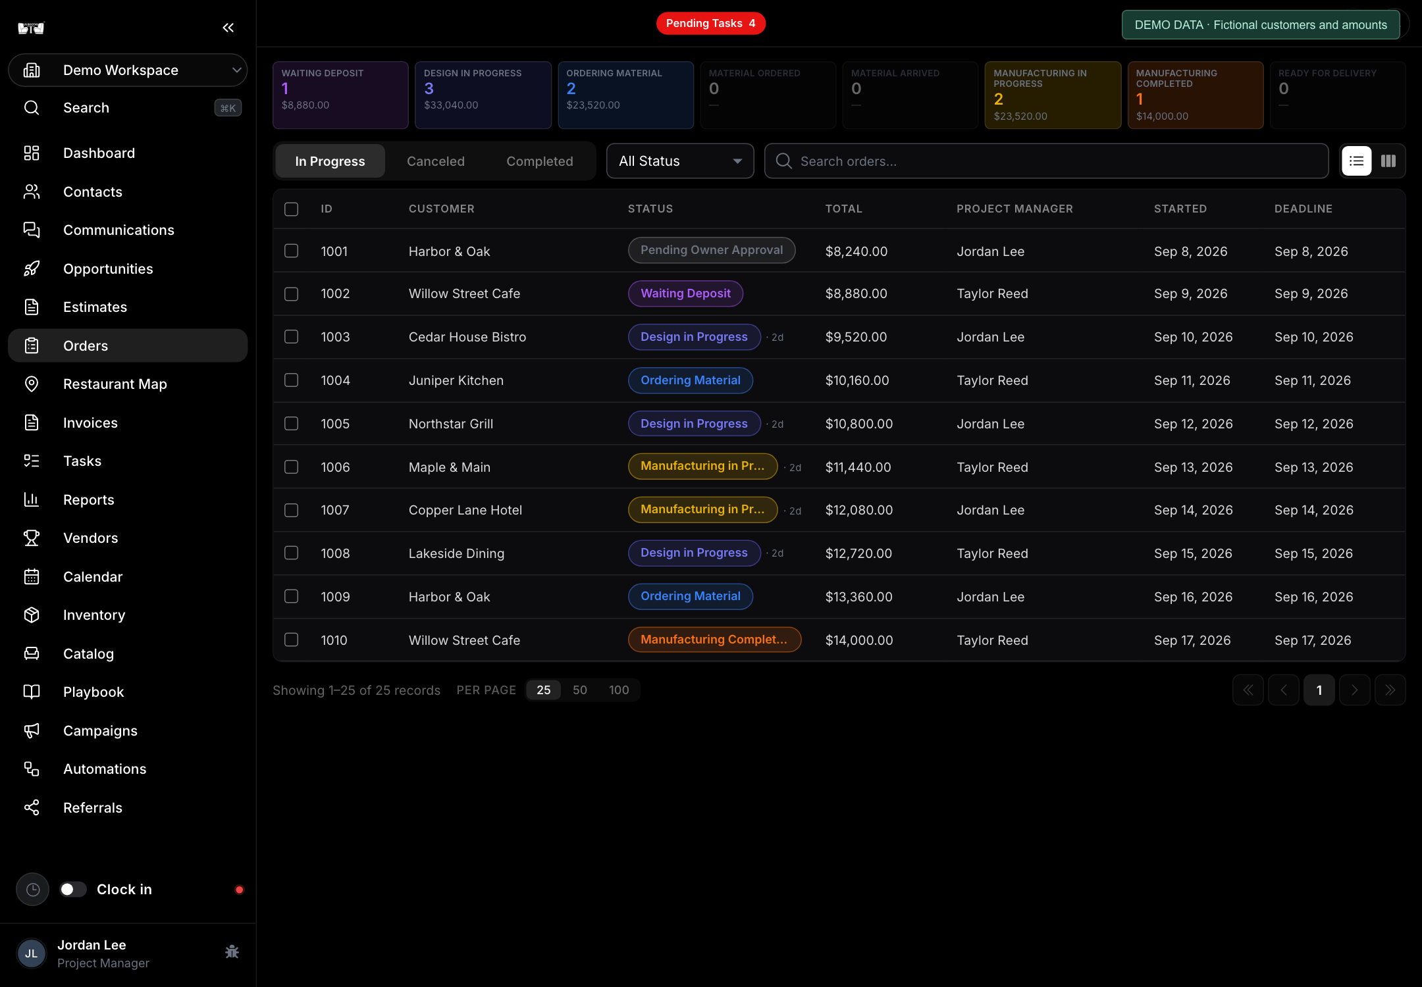1422x987 pixels.
Task: Open the Restaurant Map pin icon
Action: [x=32, y=384]
